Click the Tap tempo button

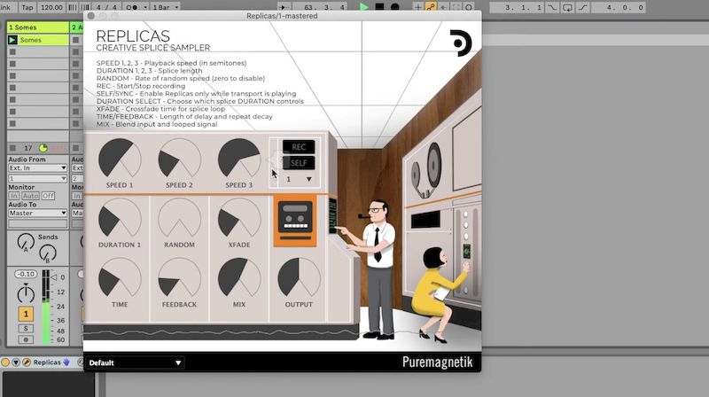[x=27, y=7]
